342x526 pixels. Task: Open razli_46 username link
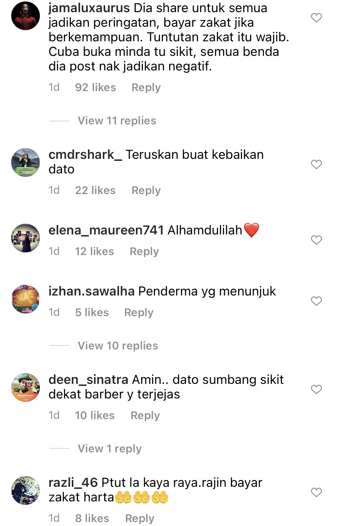tap(73, 483)
